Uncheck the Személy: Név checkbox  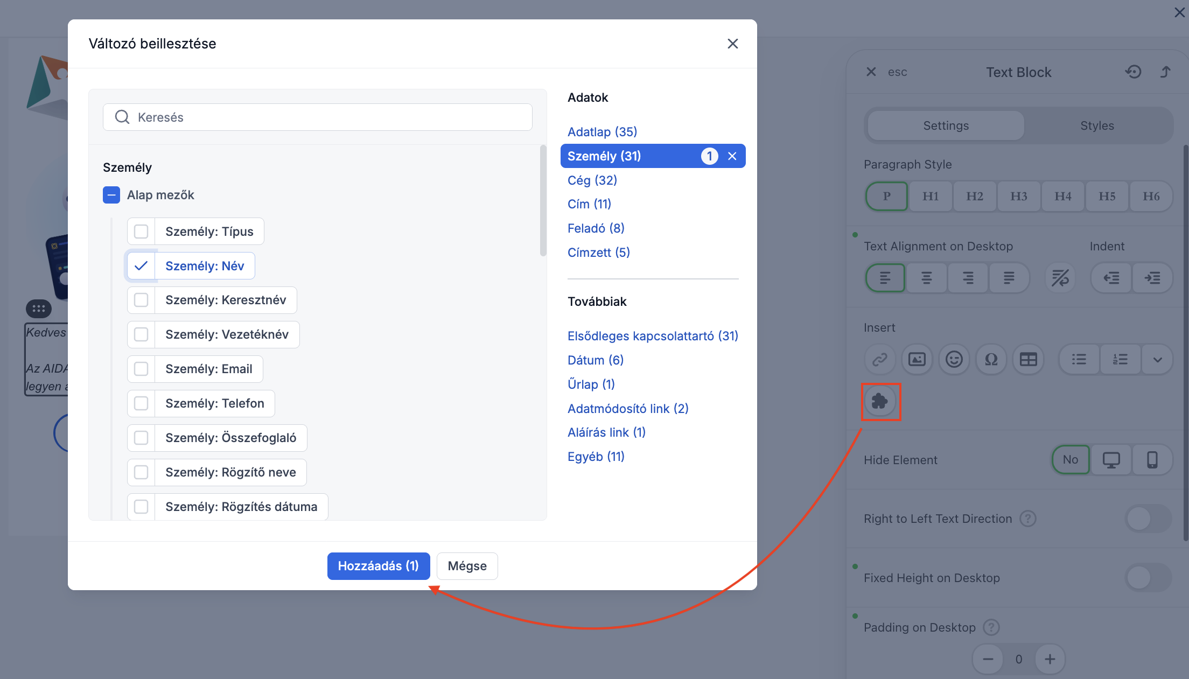(x=141, y=266)
